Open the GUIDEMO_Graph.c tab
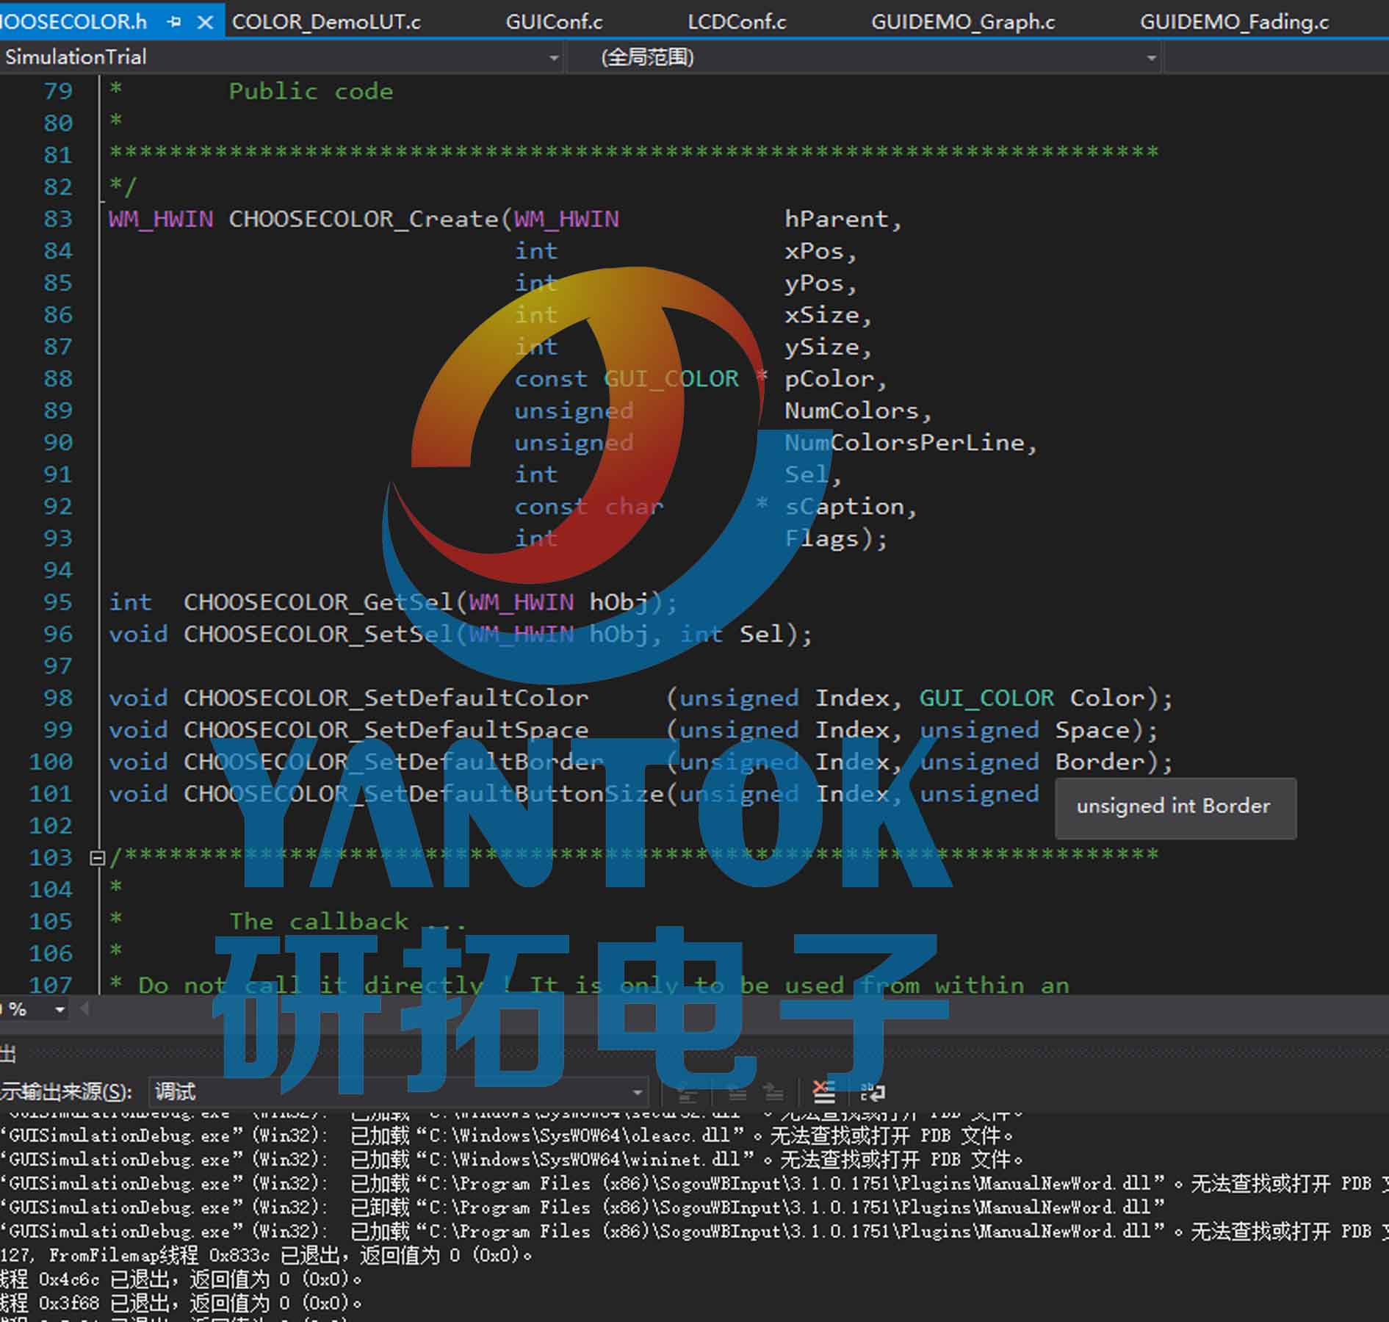 point(963,23)
